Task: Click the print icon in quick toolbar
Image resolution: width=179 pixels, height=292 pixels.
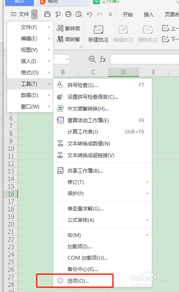Action: coord(68,14)
